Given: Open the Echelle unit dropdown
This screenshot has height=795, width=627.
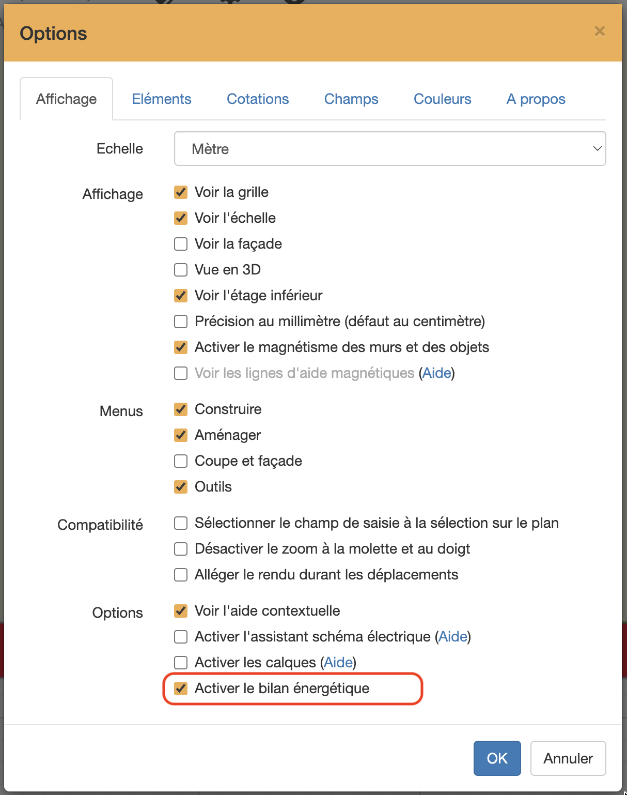Looking at the screenshot, I should click(x=389, y=148).
